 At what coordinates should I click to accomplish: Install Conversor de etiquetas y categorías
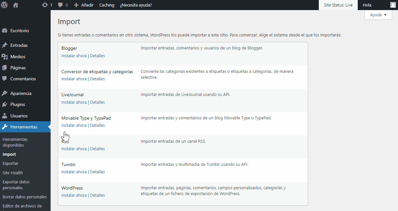[74, 79]
